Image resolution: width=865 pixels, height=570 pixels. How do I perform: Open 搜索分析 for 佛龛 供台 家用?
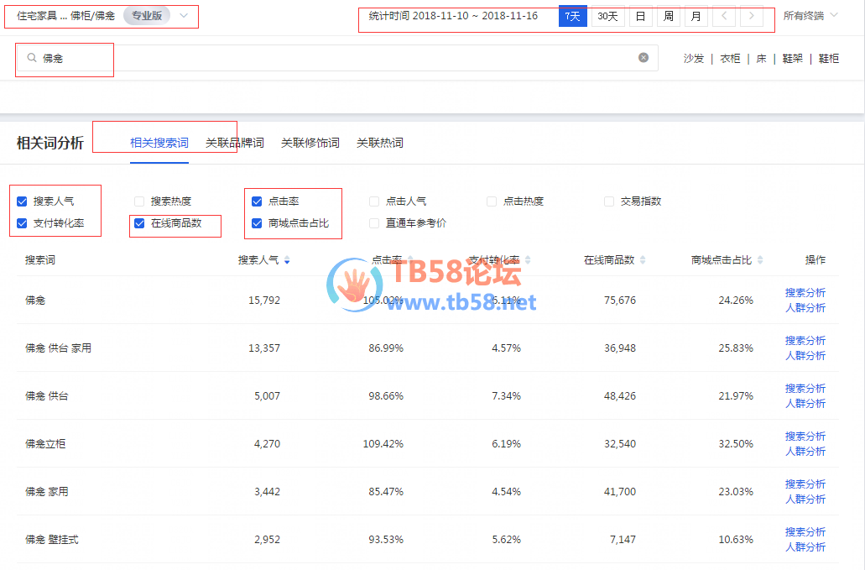click(x=805, y=341)
